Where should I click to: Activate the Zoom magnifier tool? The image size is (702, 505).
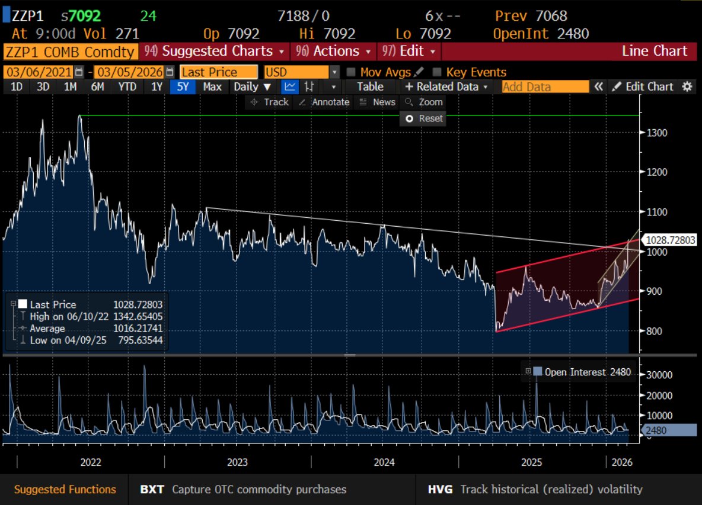point(423,102)
